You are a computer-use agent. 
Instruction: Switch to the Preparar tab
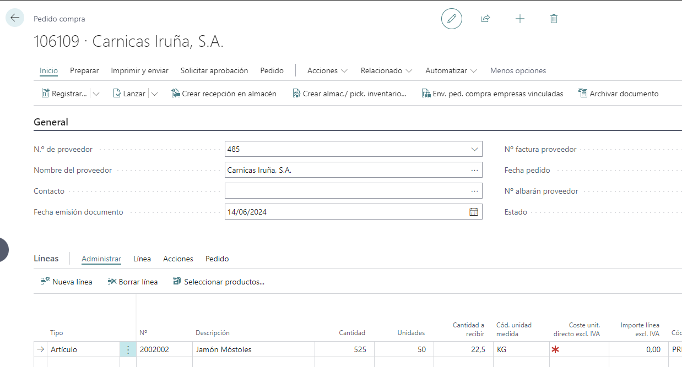84,70
